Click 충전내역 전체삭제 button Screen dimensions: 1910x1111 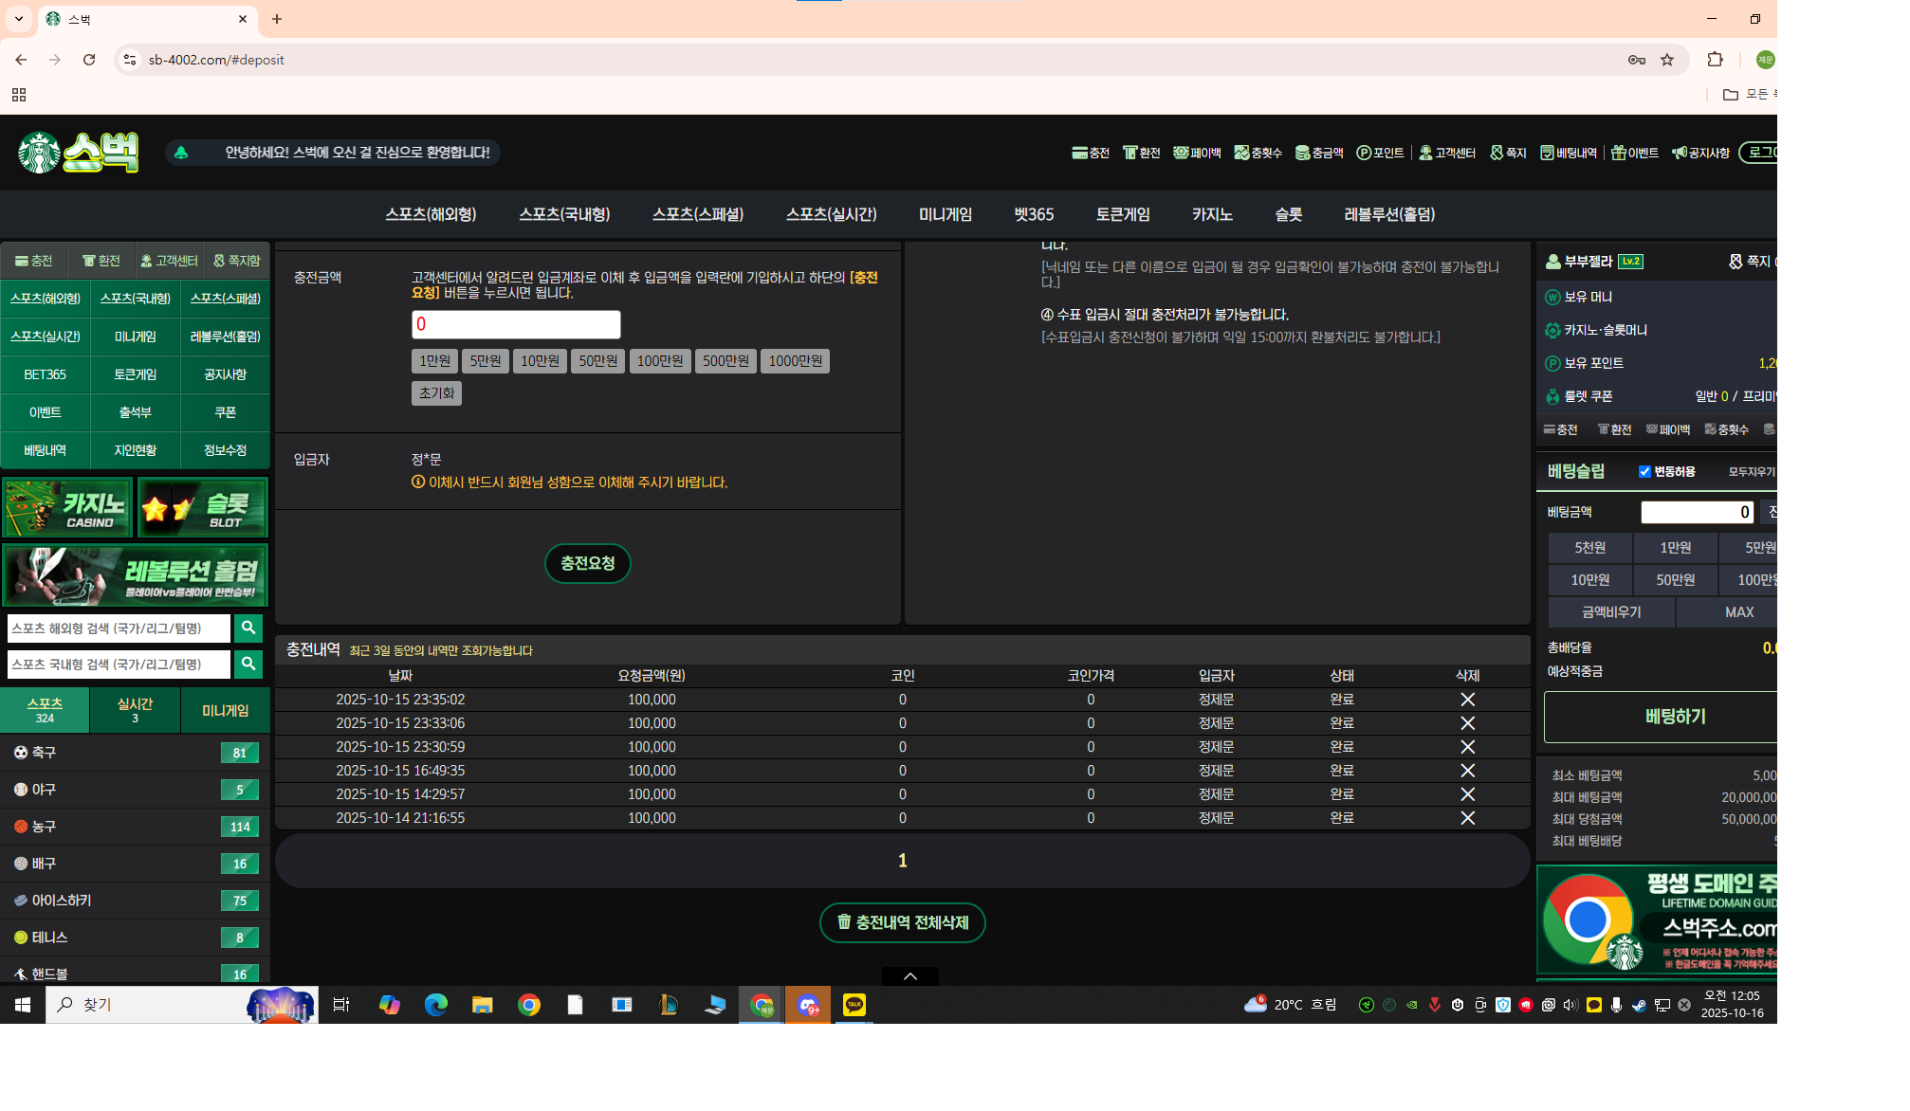pyautogui.click(x=902, y=922)
